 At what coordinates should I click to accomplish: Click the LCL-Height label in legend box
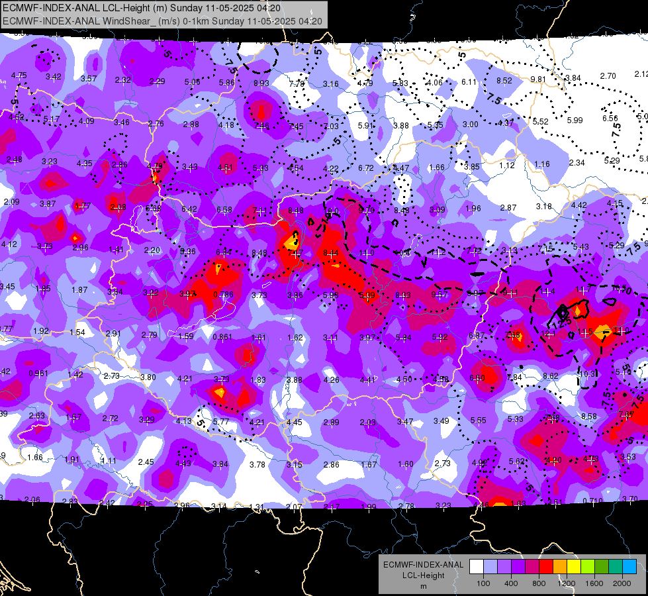pos(423,575)
